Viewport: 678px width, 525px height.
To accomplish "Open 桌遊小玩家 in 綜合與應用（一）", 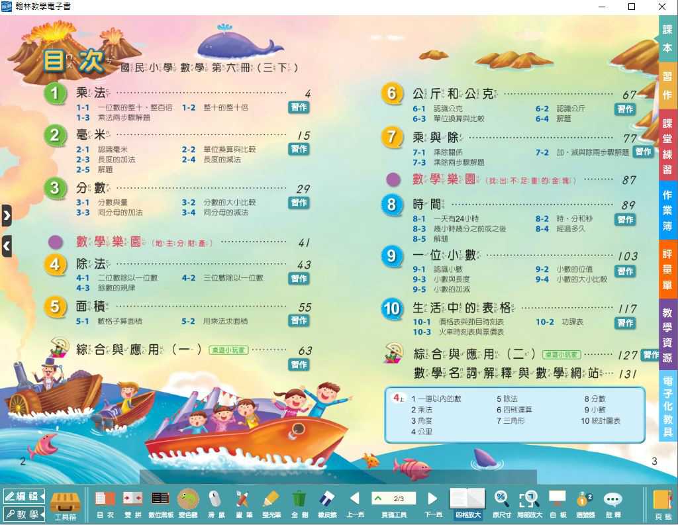I will [x=228, y=350].
